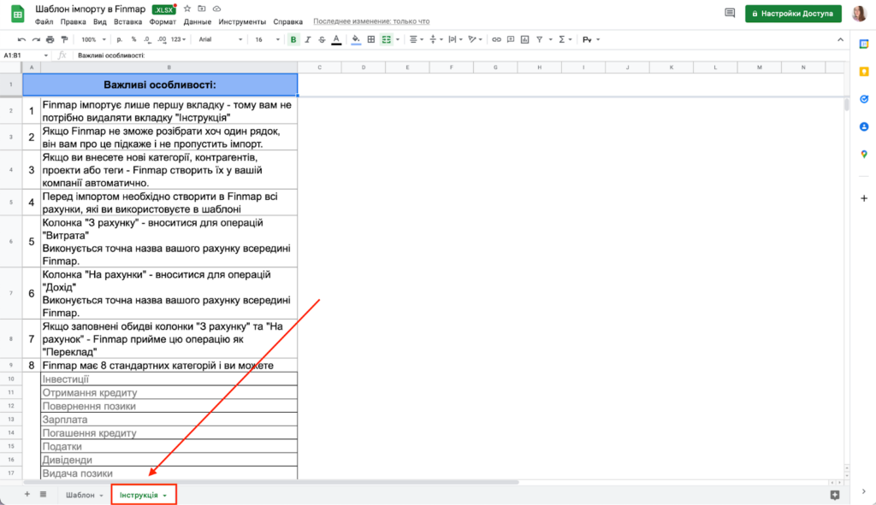Open the Google Sheets home icon
Viewport: 876px width, 505px height.
pos(18,14)
